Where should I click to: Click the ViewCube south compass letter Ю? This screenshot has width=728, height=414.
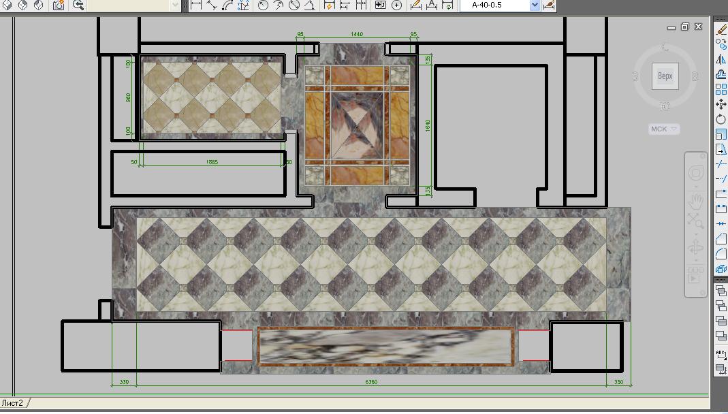[665, 107]
